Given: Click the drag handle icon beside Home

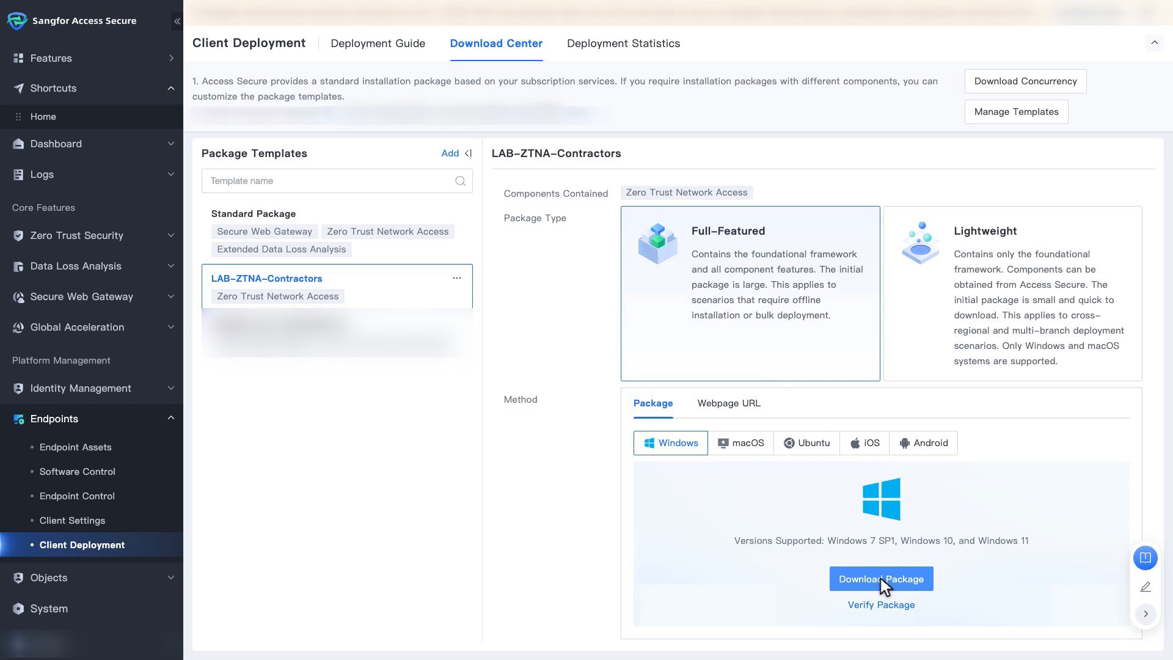Looking at the screenshot, I should 18,117.
